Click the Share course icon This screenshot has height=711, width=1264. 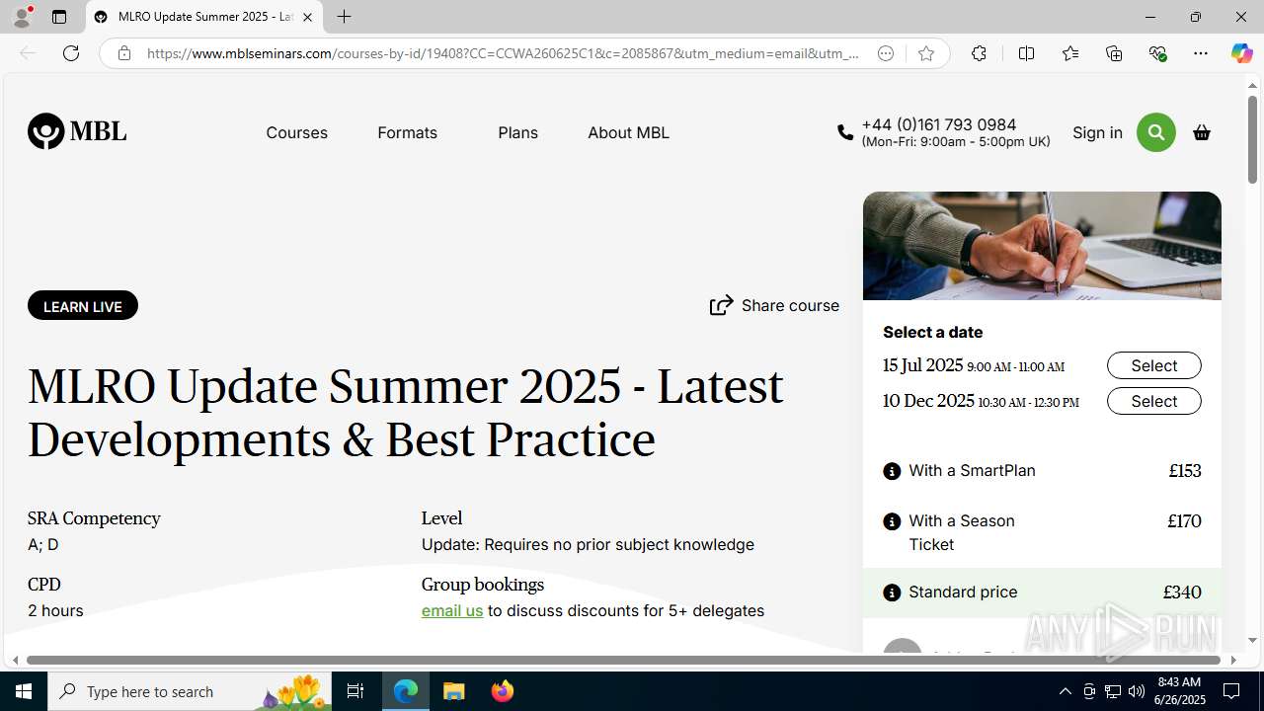coord(722,305)
